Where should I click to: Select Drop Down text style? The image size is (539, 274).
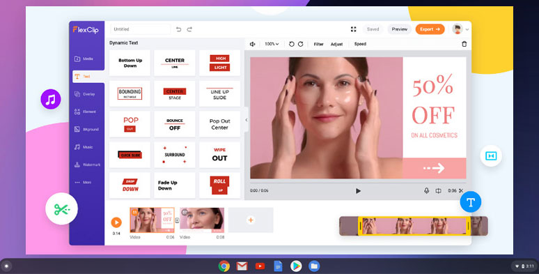coord(130,185)
